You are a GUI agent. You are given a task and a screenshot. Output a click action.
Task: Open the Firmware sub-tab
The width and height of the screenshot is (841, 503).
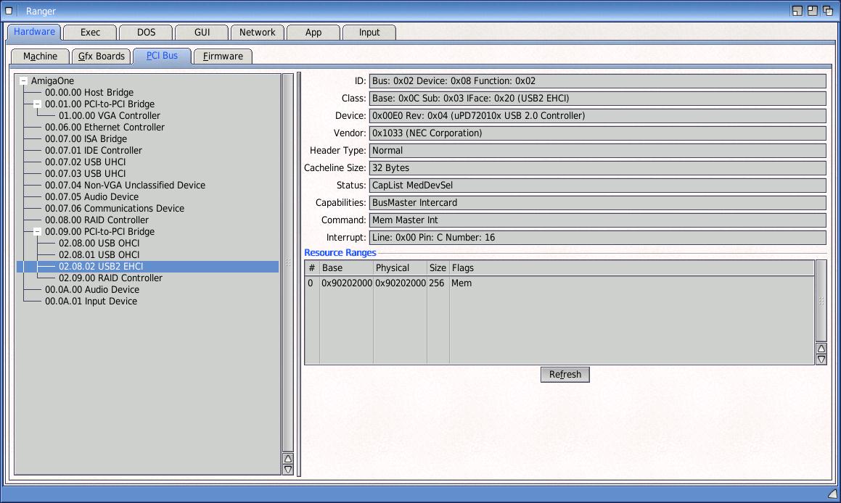(223, 57)
